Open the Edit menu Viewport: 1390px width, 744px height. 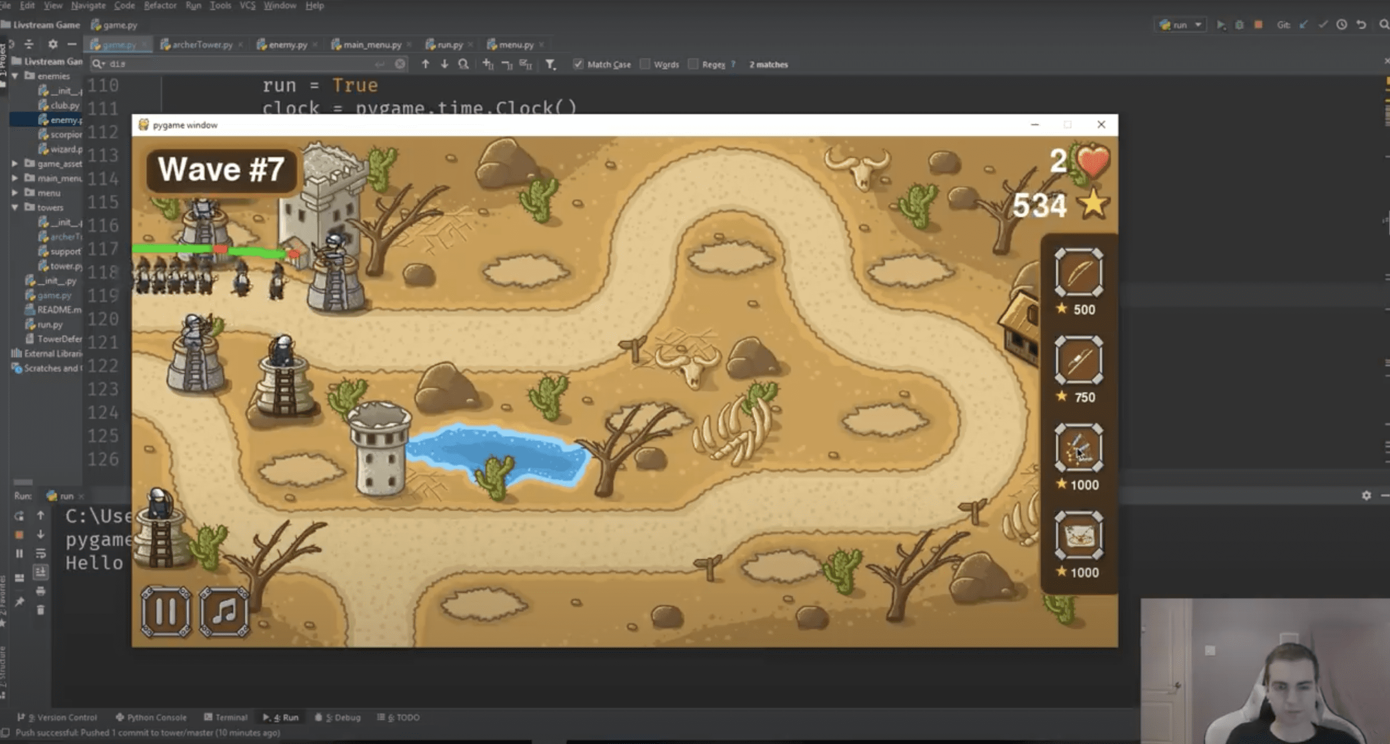[27, 5]
